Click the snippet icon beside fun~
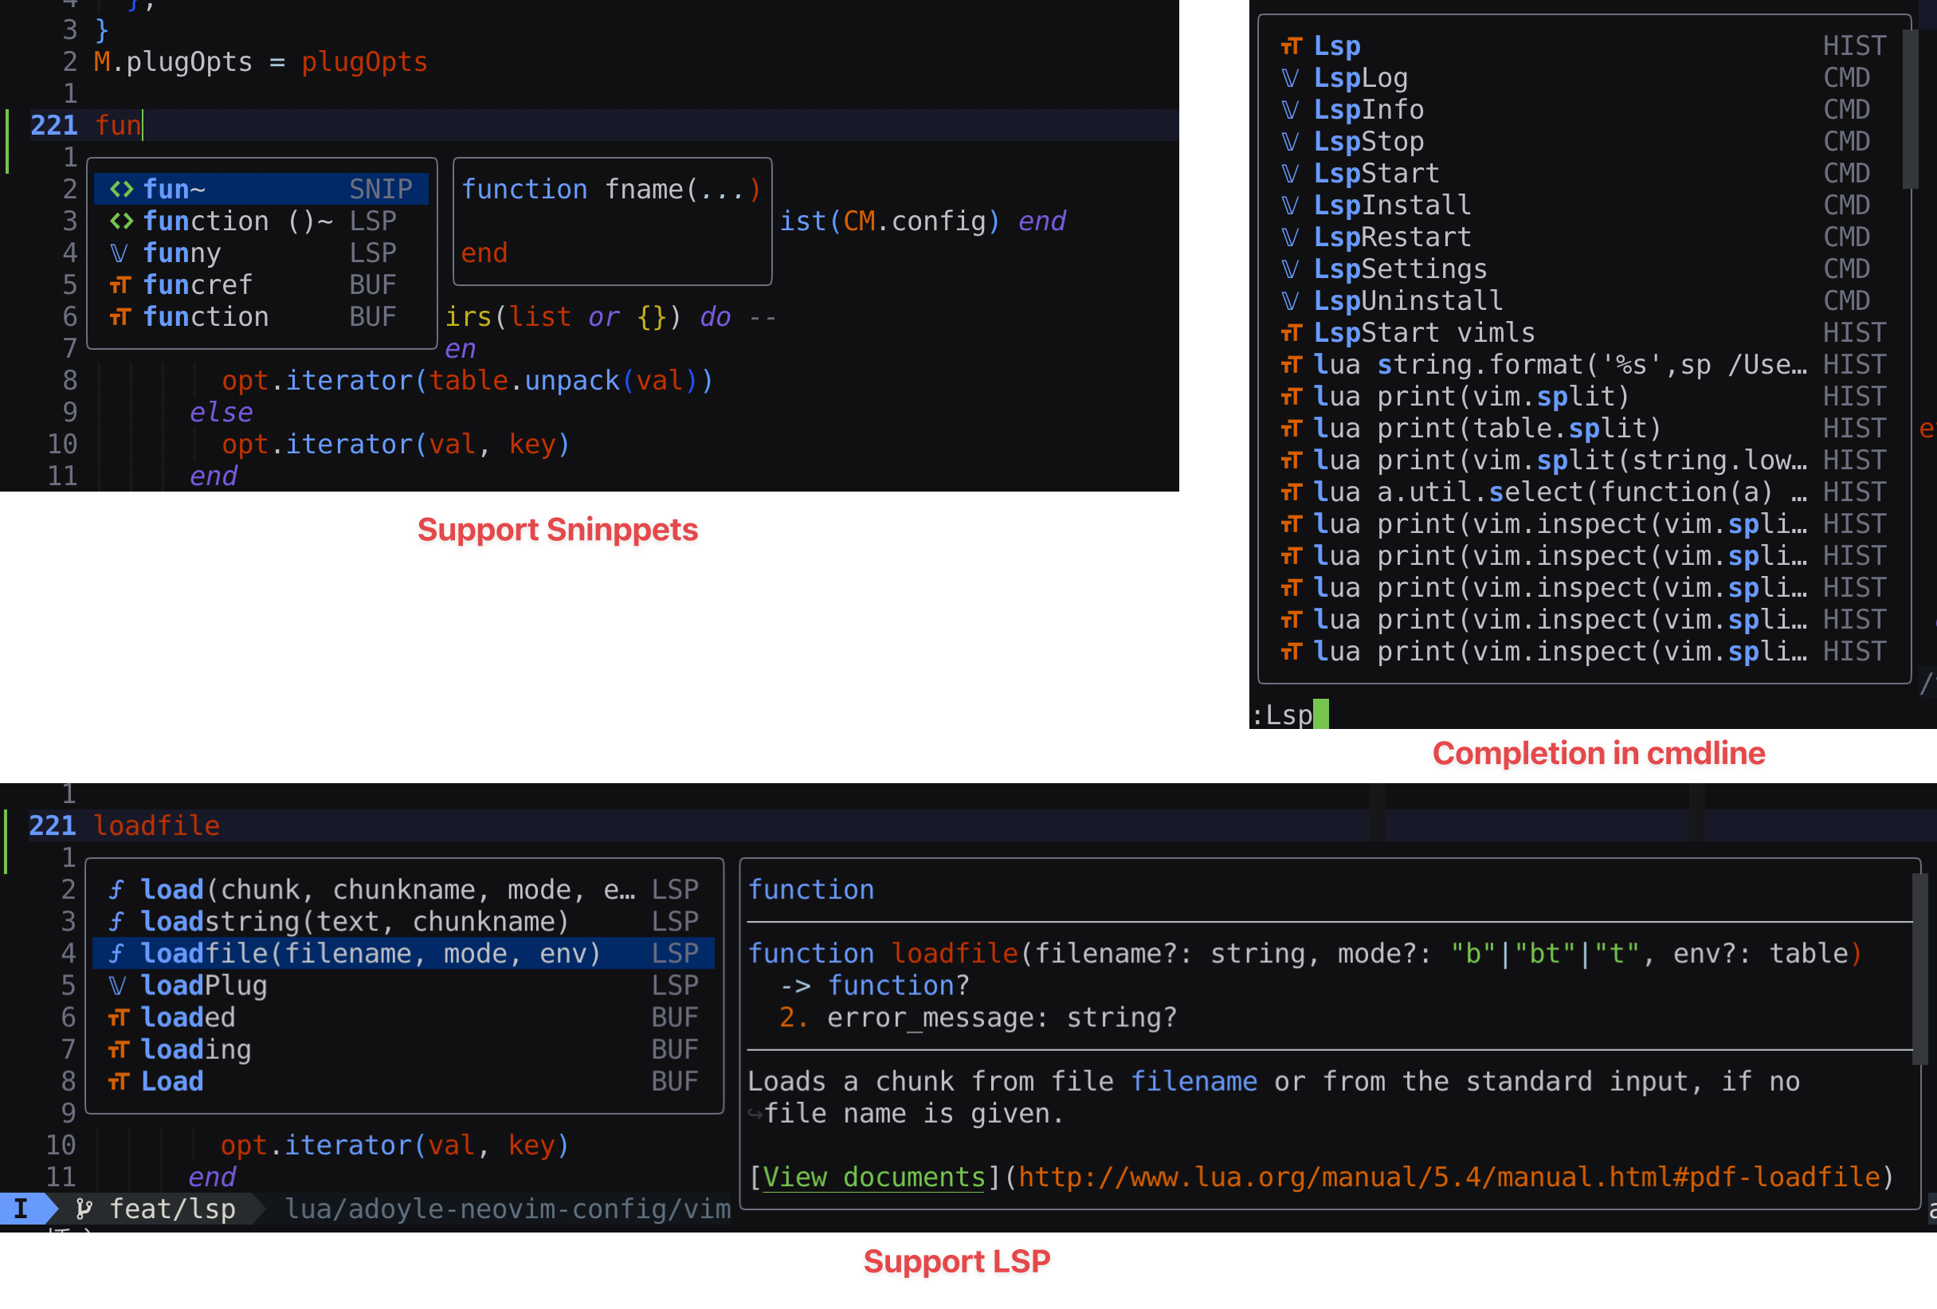This screenshot has width=1937, height=1309. (122, 190)
